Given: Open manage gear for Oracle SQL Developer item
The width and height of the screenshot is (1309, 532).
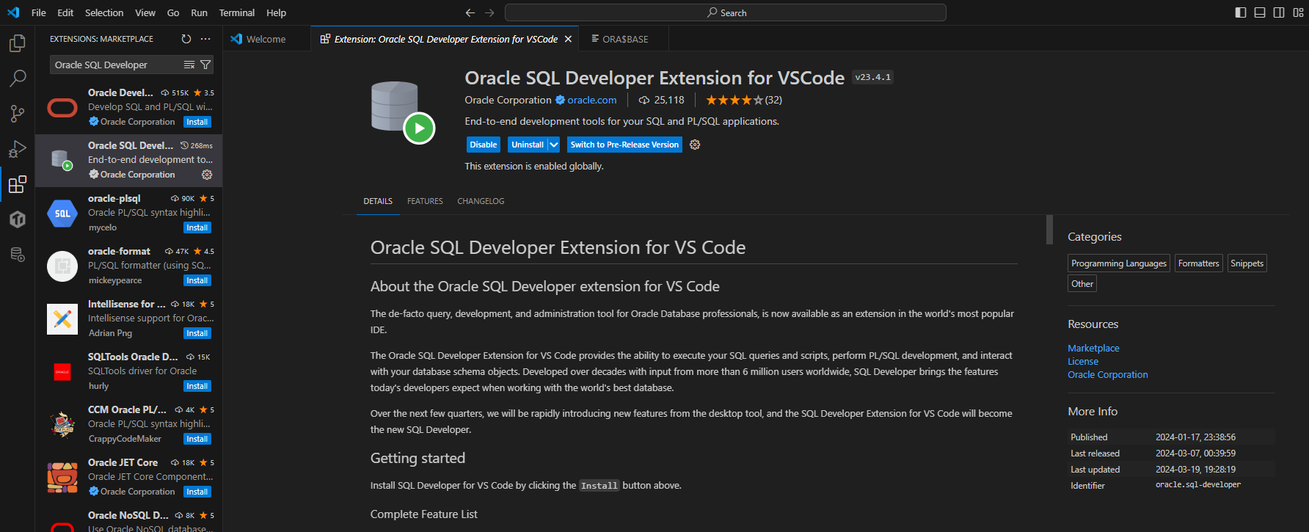Looking at the screenshot, I should 207,175.
